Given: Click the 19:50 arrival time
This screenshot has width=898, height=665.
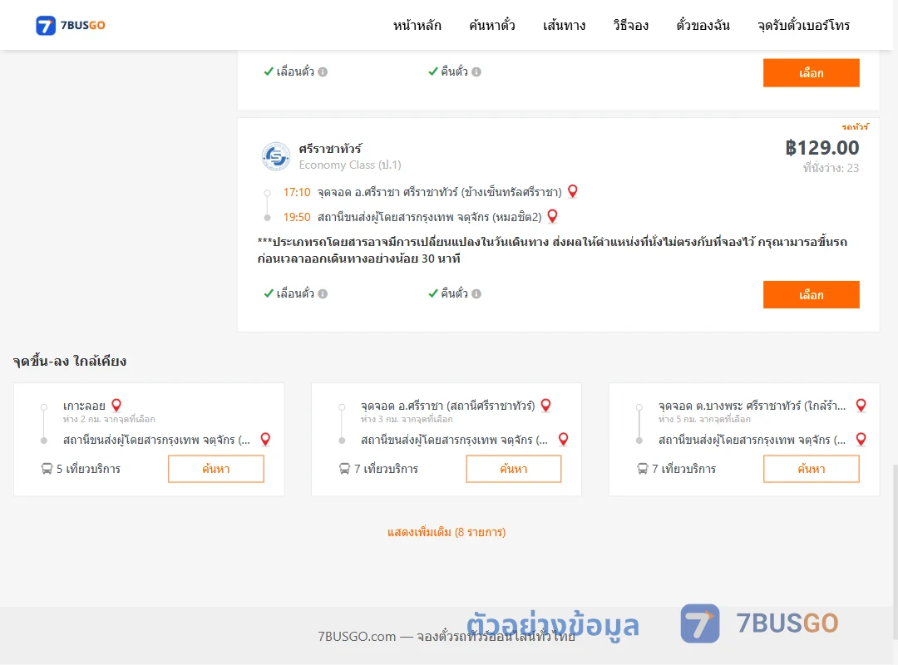Looking at the screenshot, I should click(x=297, y=217).
